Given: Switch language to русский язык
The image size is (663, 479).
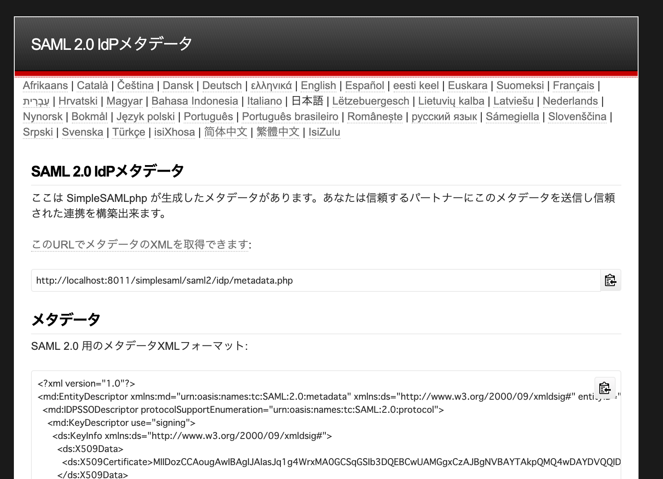Looking at the screenshot, I should coord(444,116).
